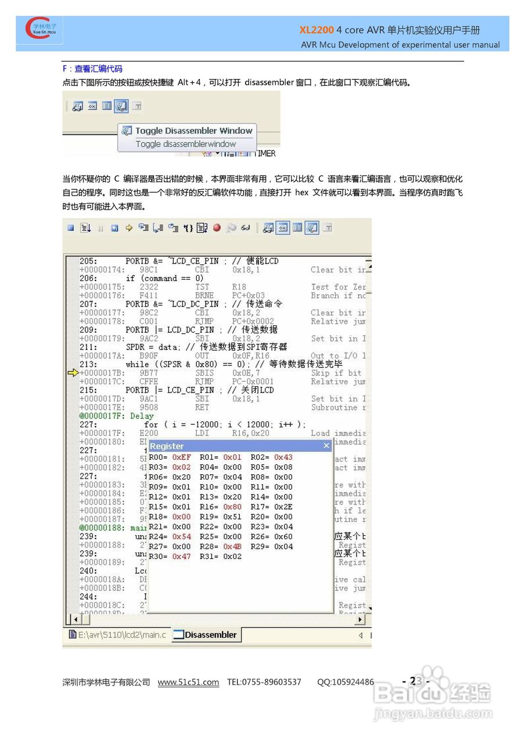Screen dimensions: 525x743
Task: Click the line '209: PORTB |= LCD_DC_PIN'
Action: click(178, 330)
